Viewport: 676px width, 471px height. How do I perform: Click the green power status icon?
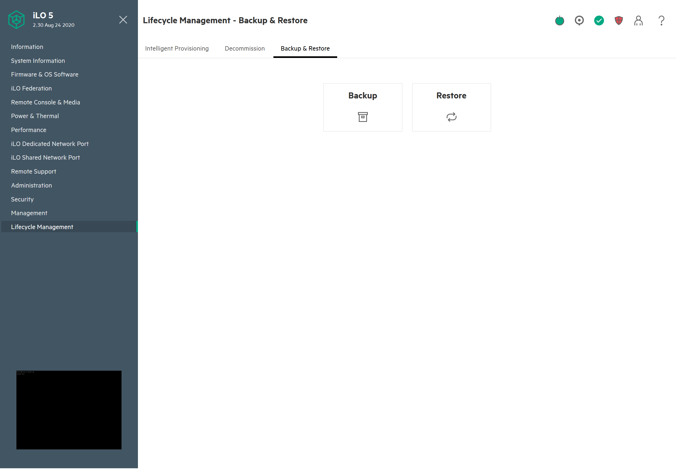click(x=559, y=21)
